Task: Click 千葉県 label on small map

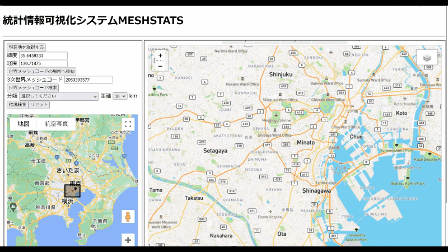Action: pos(100,221)
